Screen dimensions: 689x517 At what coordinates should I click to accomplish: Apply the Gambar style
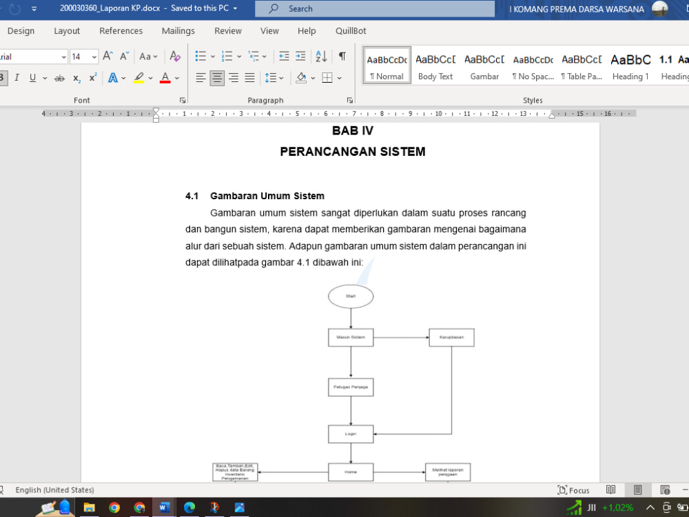[x=484, y=65]
